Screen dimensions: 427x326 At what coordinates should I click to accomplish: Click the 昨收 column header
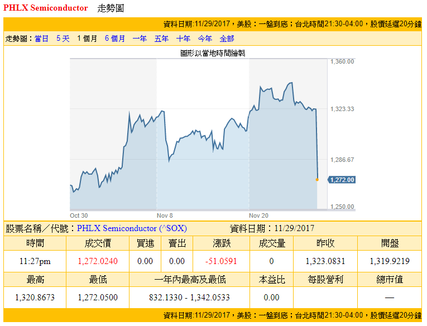pos(325,243)
